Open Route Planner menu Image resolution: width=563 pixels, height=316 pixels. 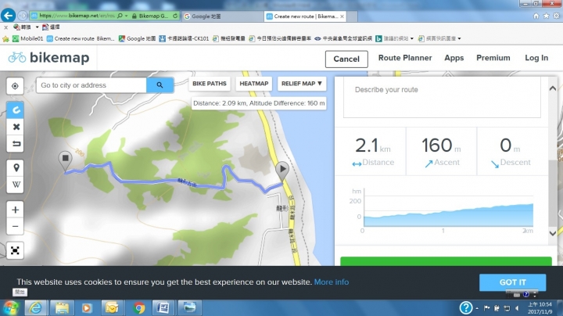tap(405, 58)
